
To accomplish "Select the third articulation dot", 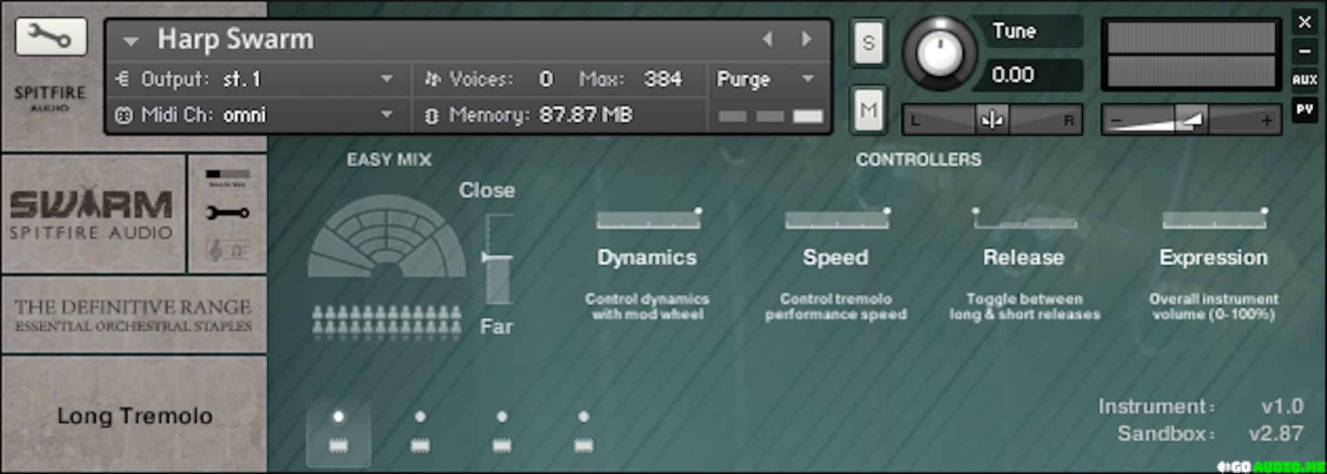I will (501, 417).
